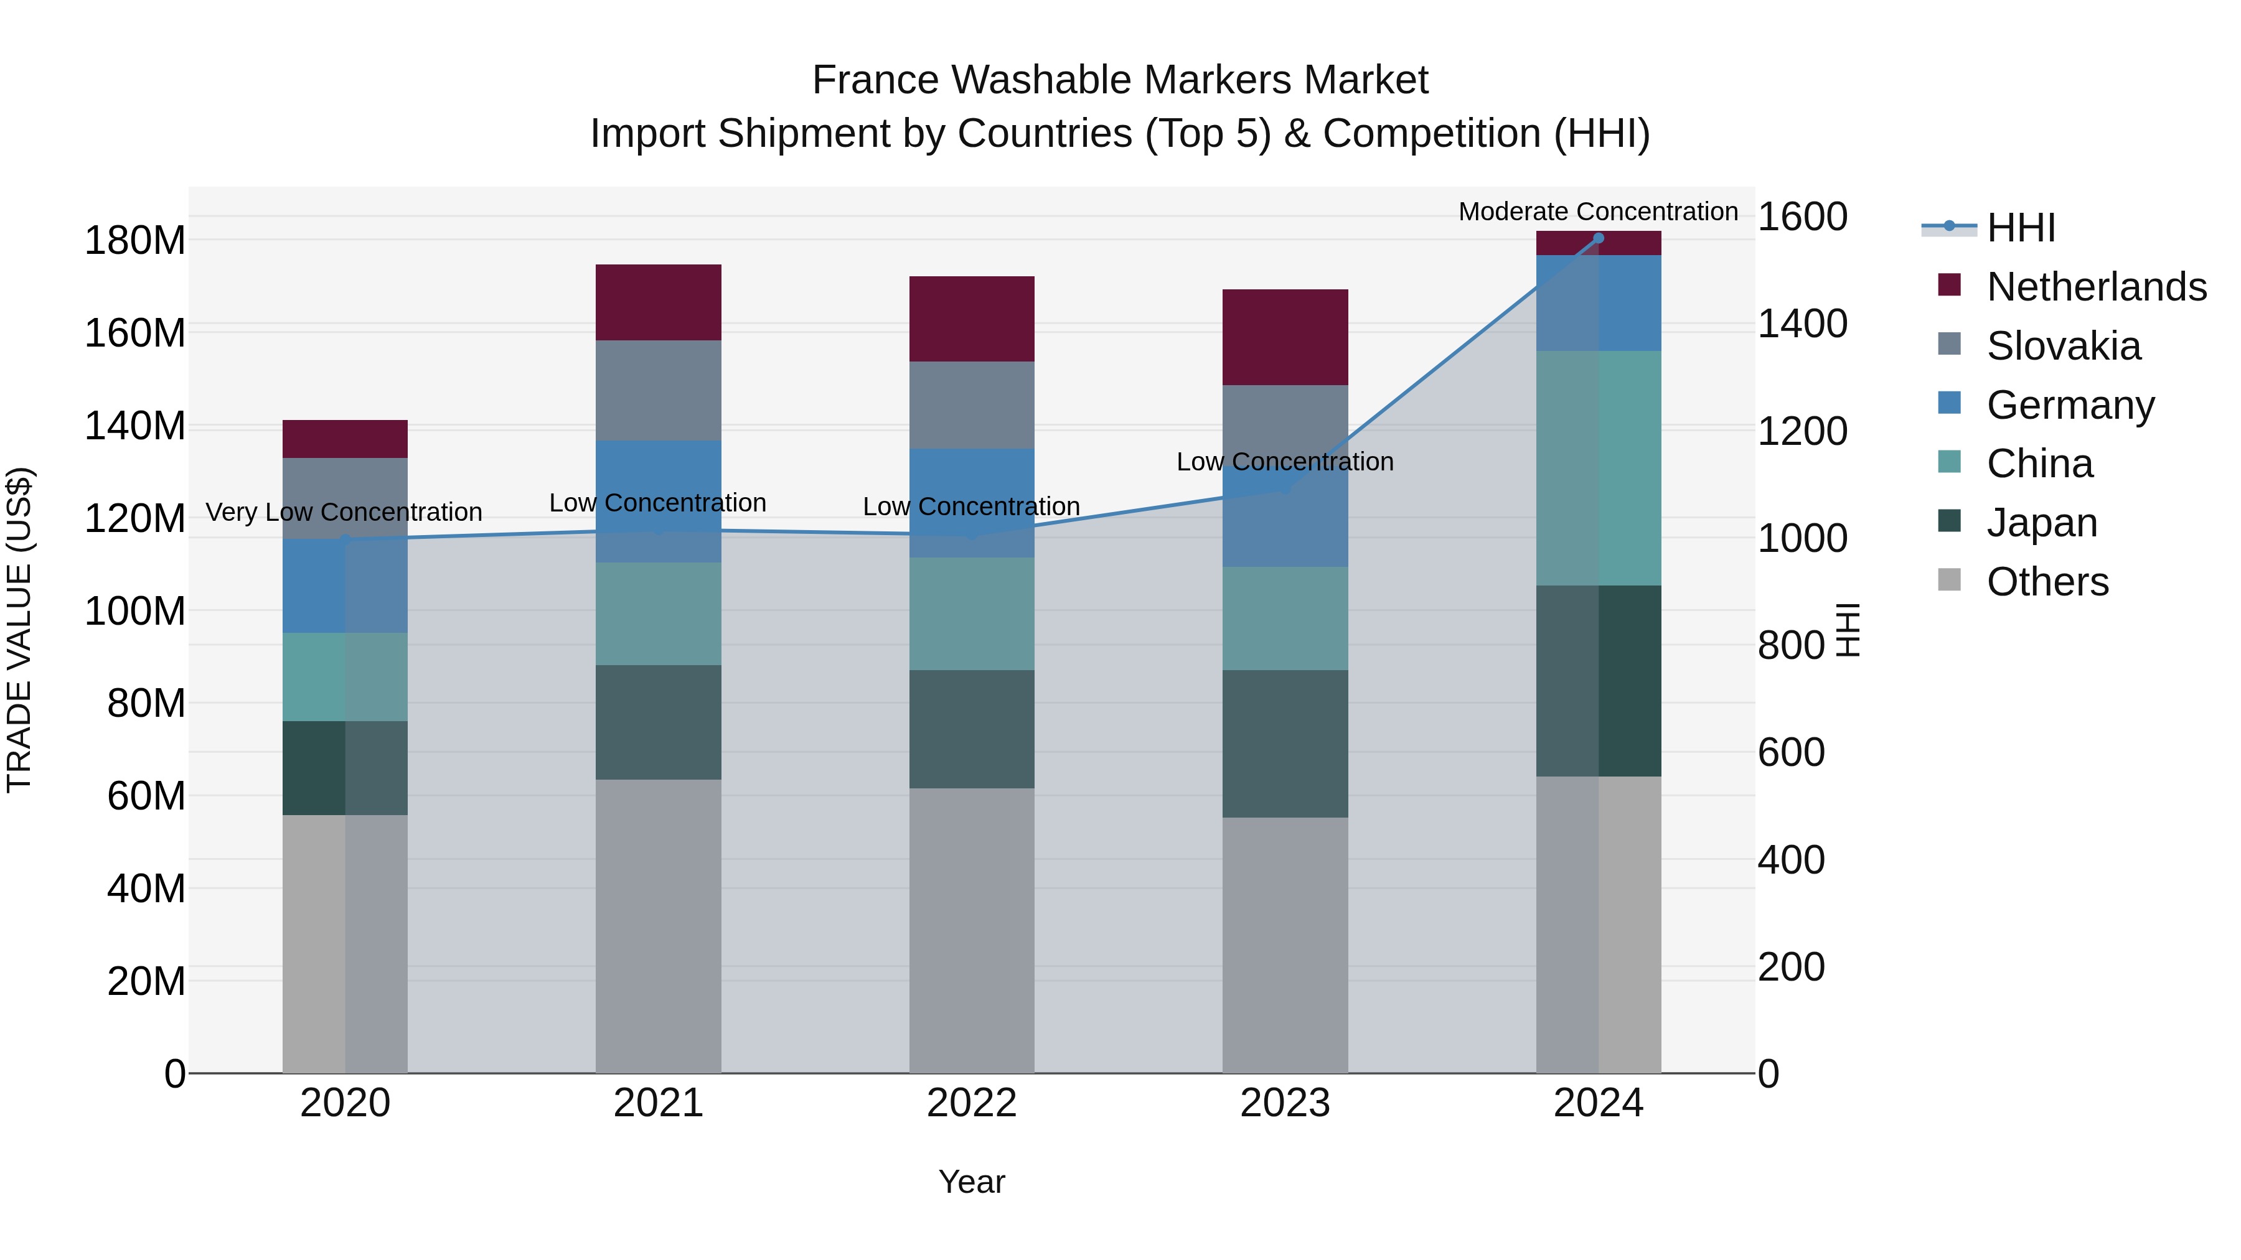The image size is (2241, 1260).
Task: Select the 2024 HHI data point
Action: 1598,238
